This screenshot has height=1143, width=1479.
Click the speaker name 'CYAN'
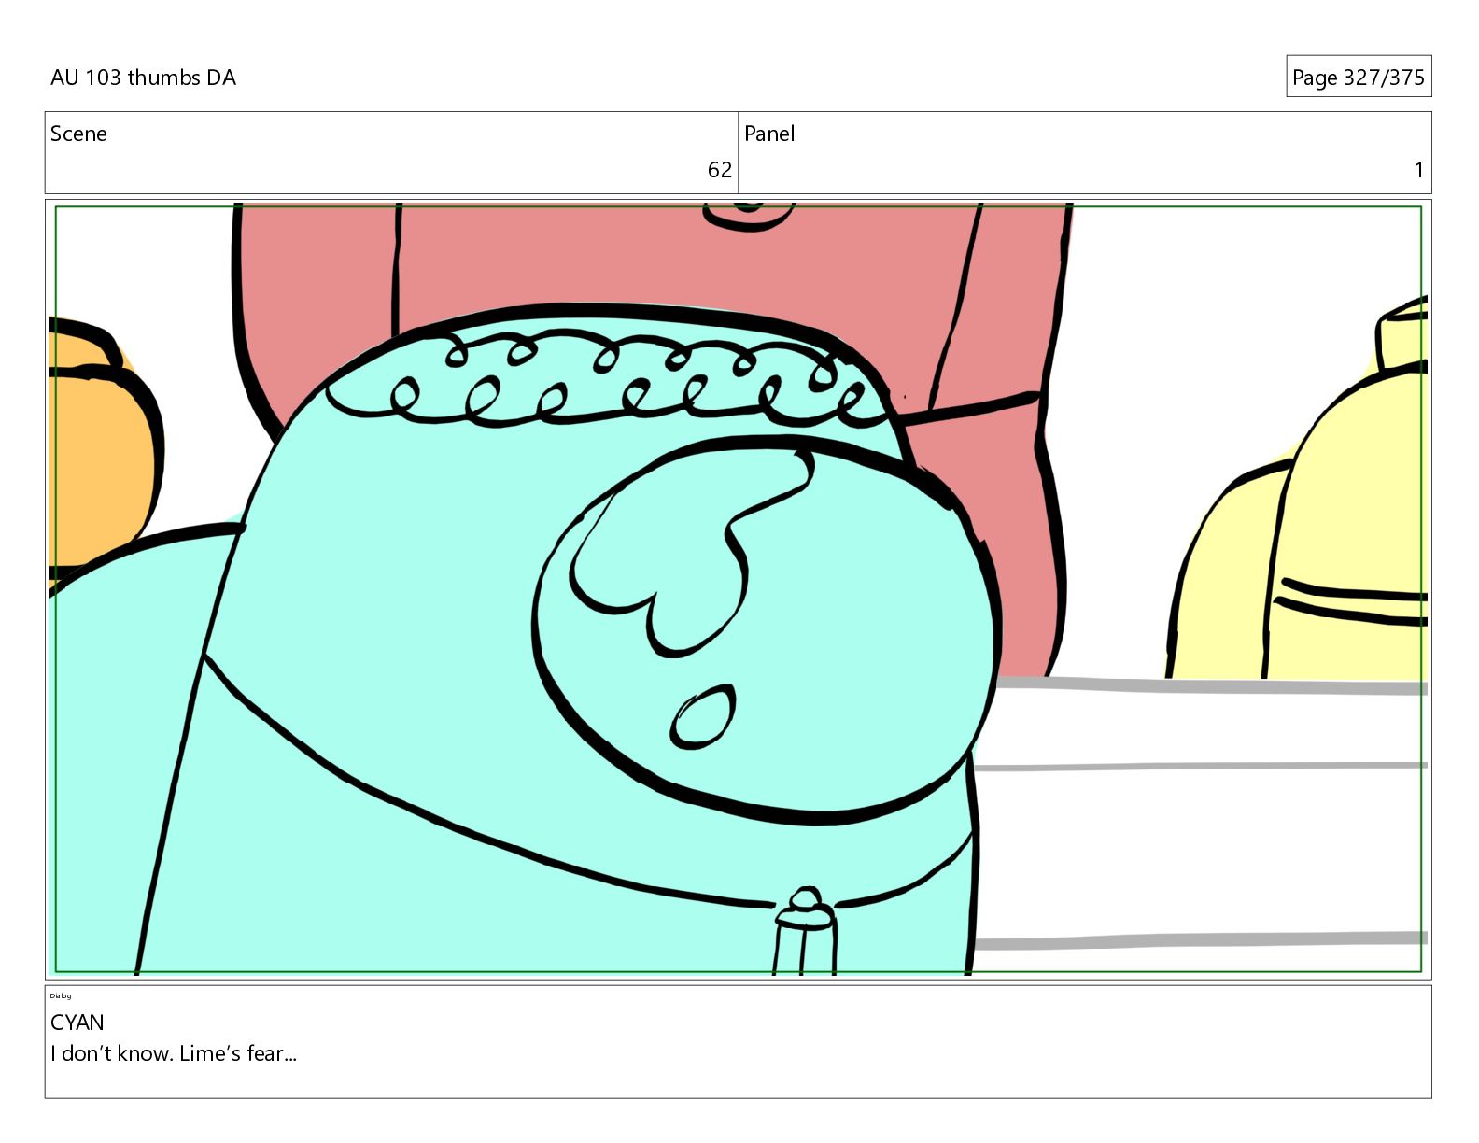77,1023
